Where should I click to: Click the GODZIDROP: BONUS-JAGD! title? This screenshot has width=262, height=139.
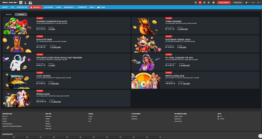click(178, 40)
